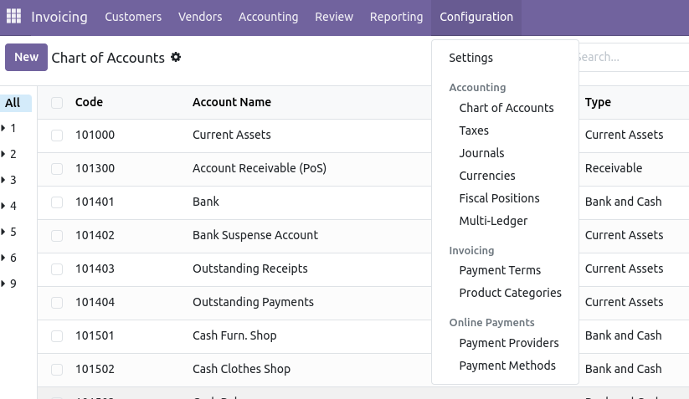Select Payment Terms menu entry
689x399 pixels.
pyautogui.click(x=500, y=270)
